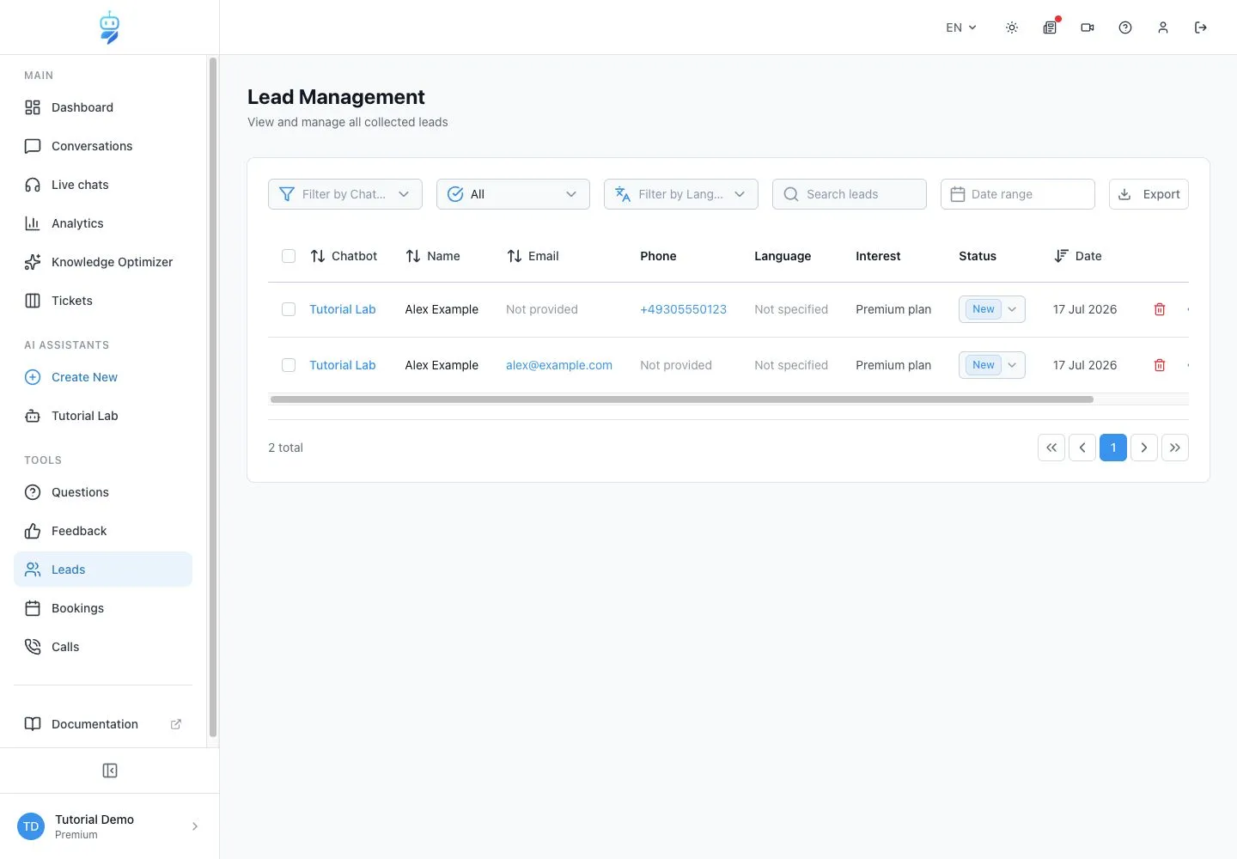Image resolution: width=1237 pixels, height=859 pixels.
Task: Open the Documentation link
Action: tap(103, 724)
